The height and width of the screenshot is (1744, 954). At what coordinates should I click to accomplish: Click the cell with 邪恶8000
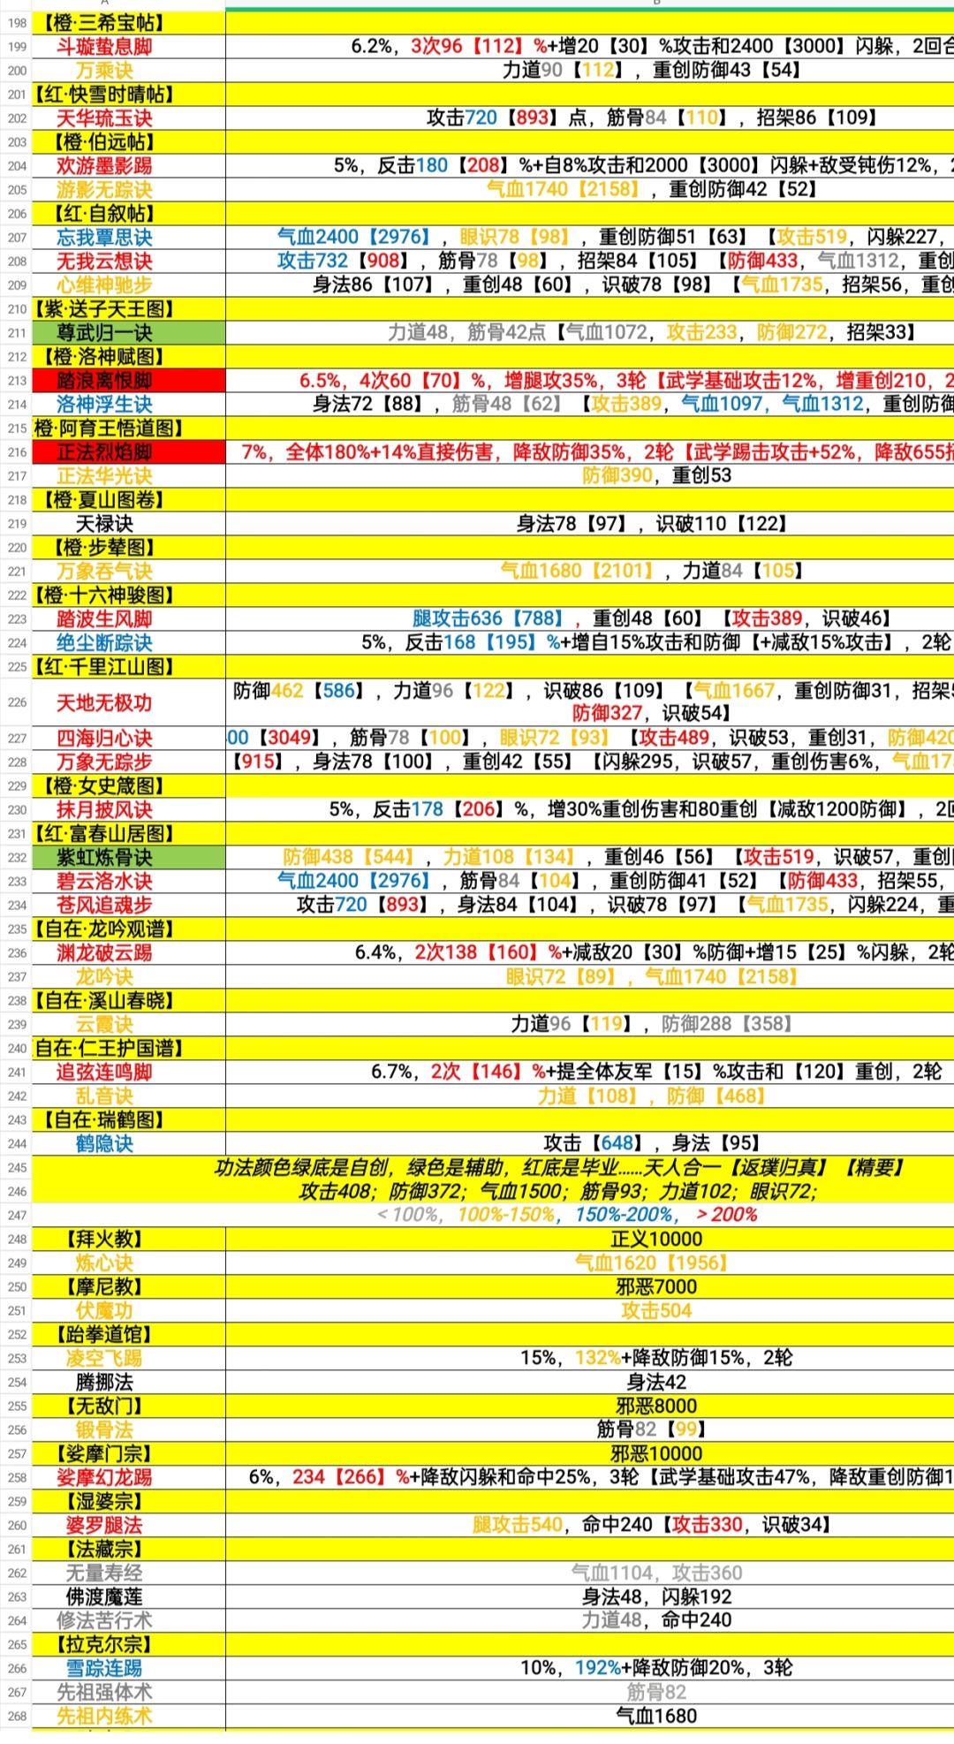pyautogui.click(x=590, y=1406)
